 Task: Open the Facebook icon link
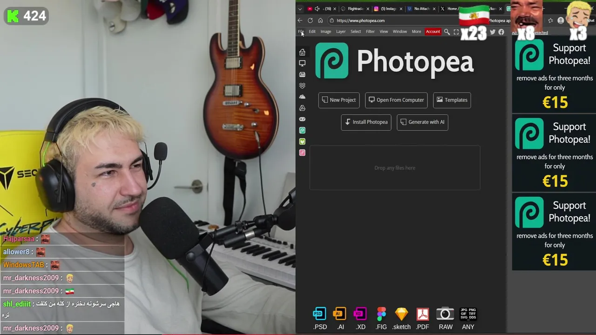501,32
